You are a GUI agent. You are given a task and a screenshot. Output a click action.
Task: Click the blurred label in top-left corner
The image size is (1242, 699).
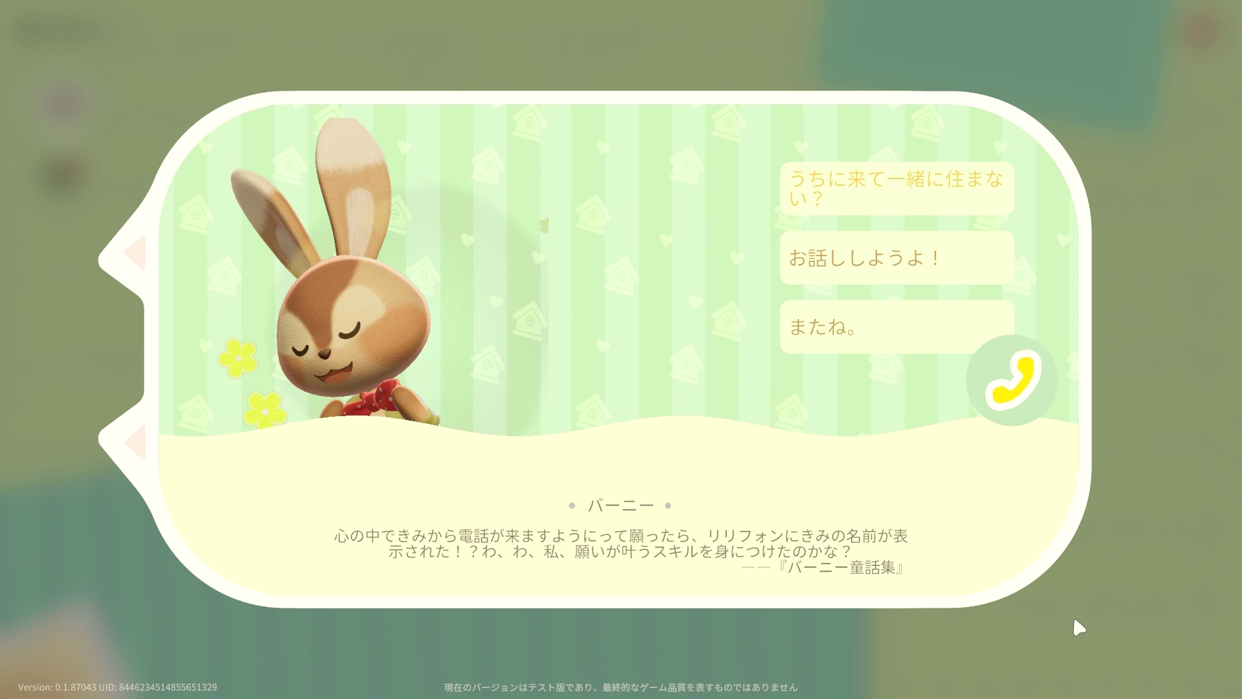pyautogui.click(x=60, y=30)
